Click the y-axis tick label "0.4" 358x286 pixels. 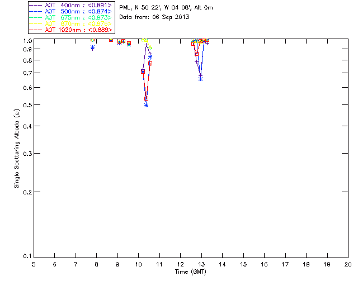click(27, 126)
